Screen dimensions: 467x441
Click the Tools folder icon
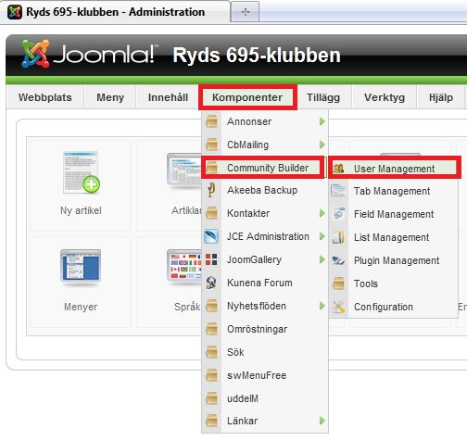338,283
